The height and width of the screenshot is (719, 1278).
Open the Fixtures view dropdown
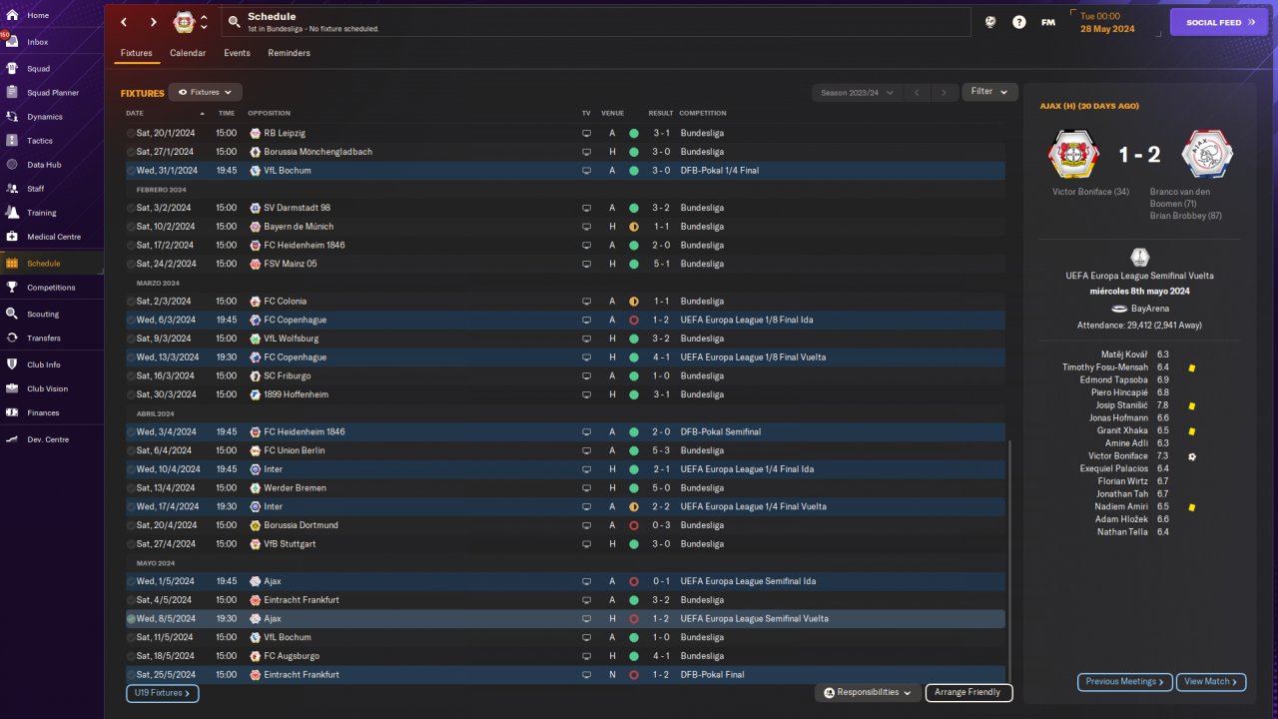point(205,92)
